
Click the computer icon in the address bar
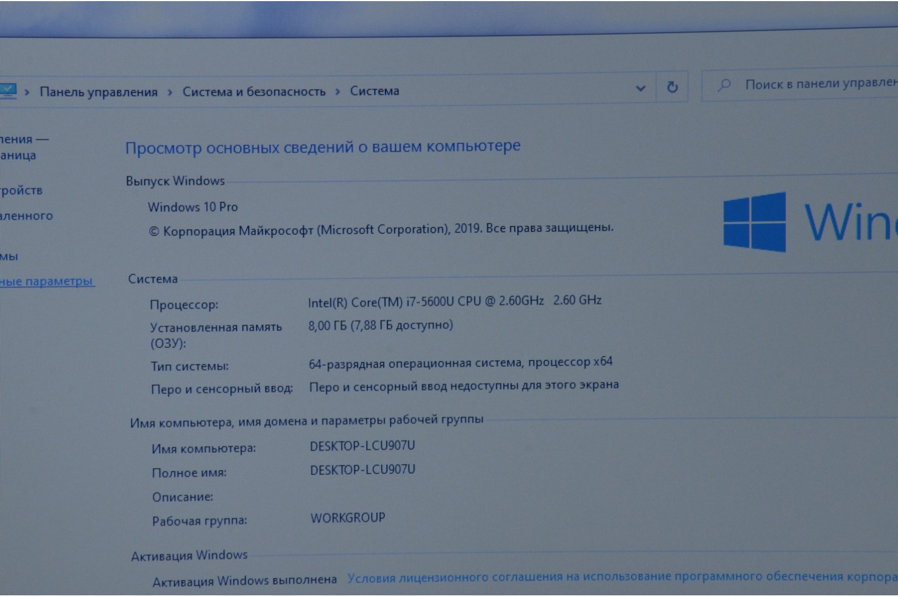[x=8, y=91]
